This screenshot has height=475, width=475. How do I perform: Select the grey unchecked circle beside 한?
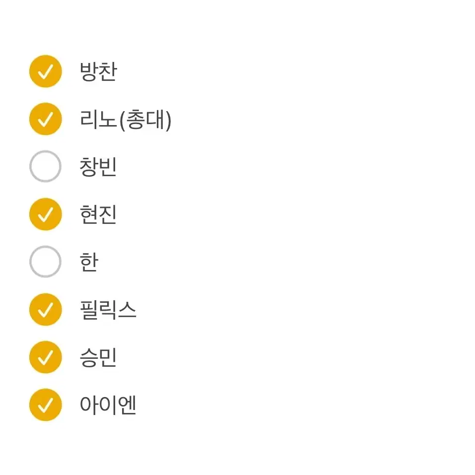tap(46, 262)
